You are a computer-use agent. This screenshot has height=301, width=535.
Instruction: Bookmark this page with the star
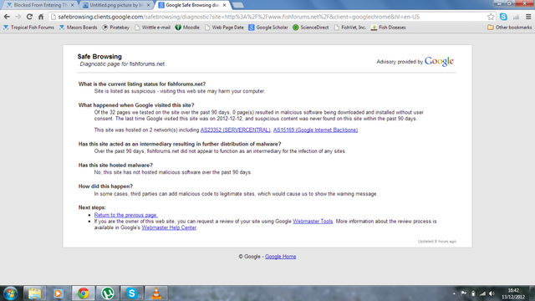491,17
